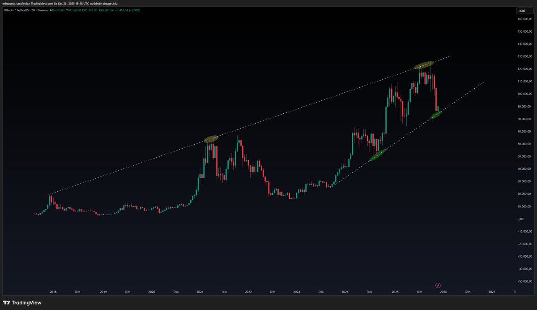Click the -10.000,00 price axis label
This screenshot has width=537, height=310.
click(524, 232)
